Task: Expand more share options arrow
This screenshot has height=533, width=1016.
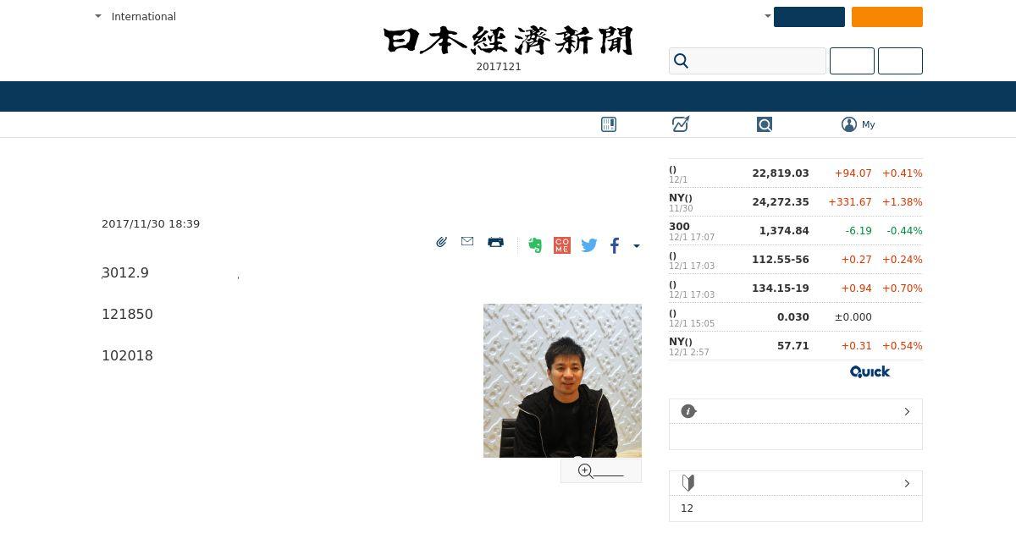Action: coord(637,246)
